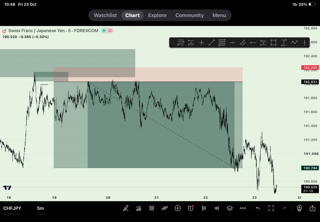Select the Horizontal line tool
The image size is (320, 222).
point(232,43)
